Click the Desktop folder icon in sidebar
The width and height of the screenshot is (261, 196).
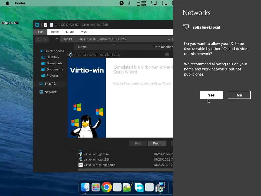43,57
